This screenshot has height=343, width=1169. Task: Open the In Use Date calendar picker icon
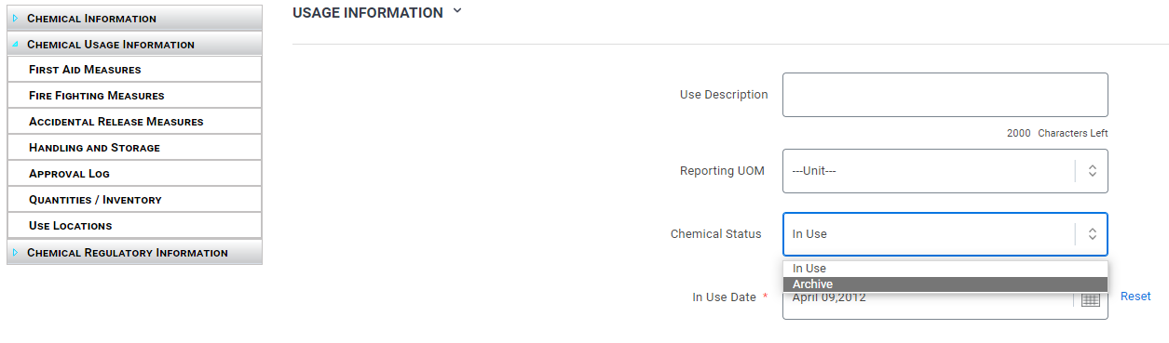point(1091,299)
